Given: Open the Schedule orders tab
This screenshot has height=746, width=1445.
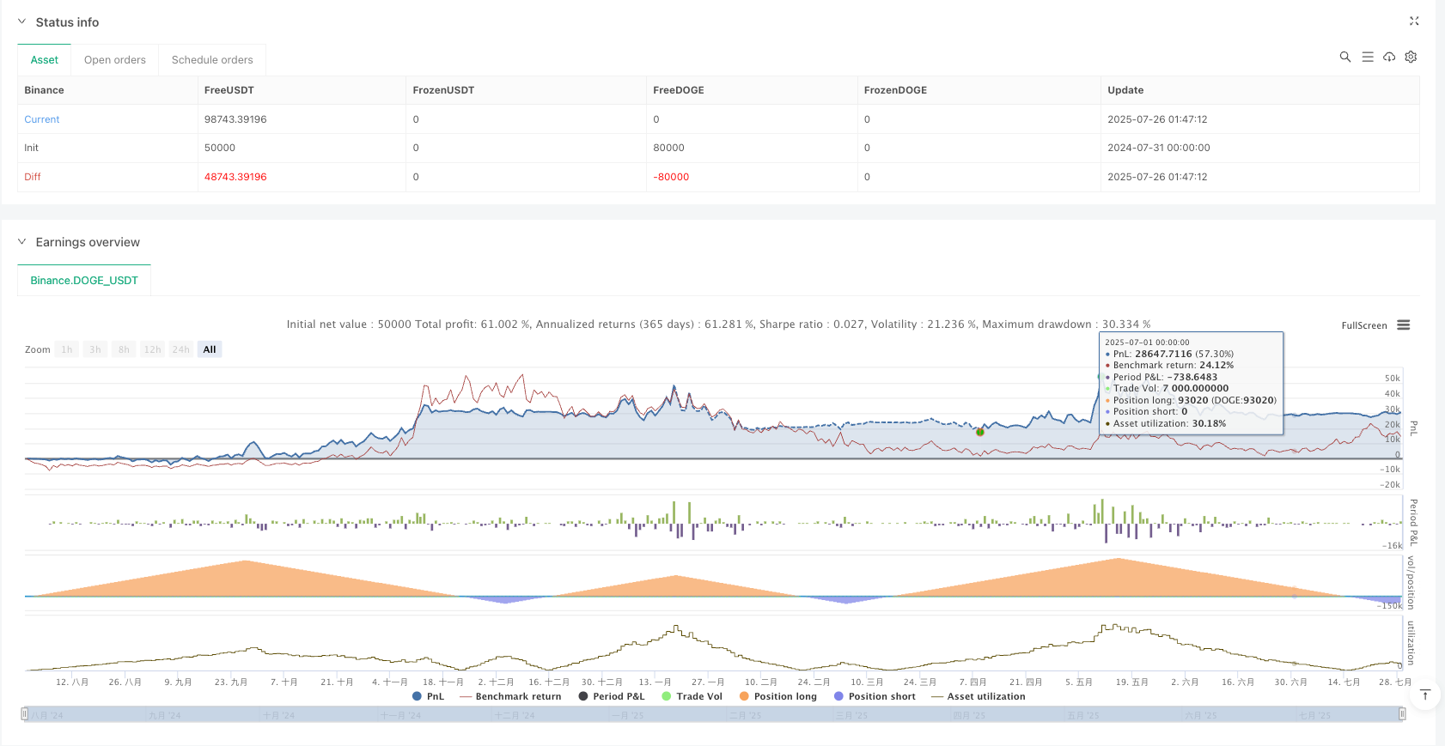Looking at the screenshot, I should (x=212, y=60).
